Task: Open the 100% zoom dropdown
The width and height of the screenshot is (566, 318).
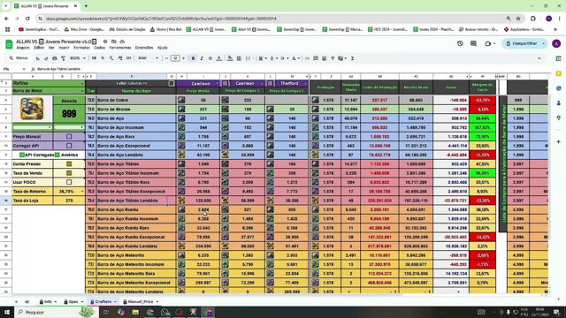Action: 78,58
